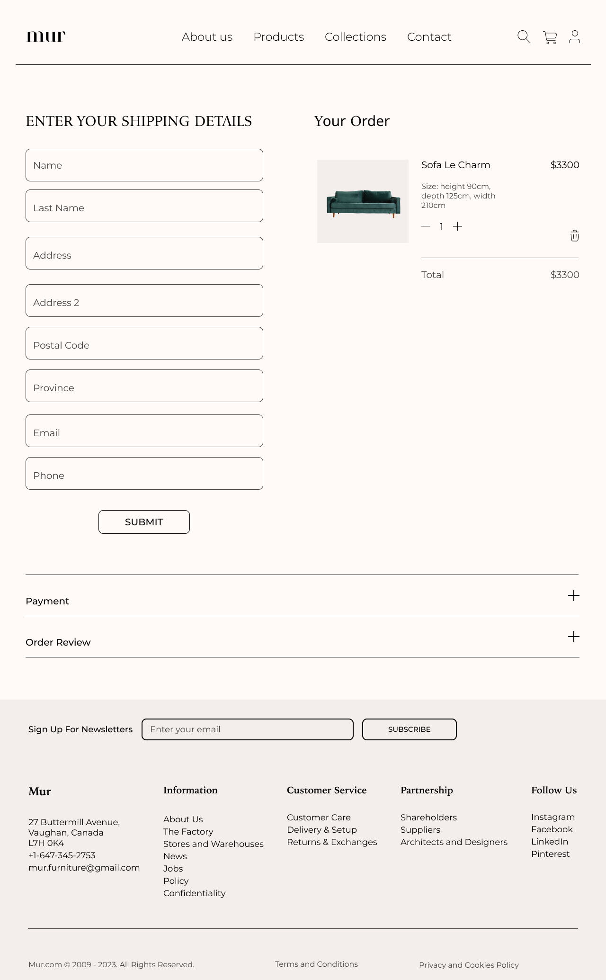The width and height of the screenshot is (606, 980).
Task: Focus the Postal Code field
Action: pos(144,343)
